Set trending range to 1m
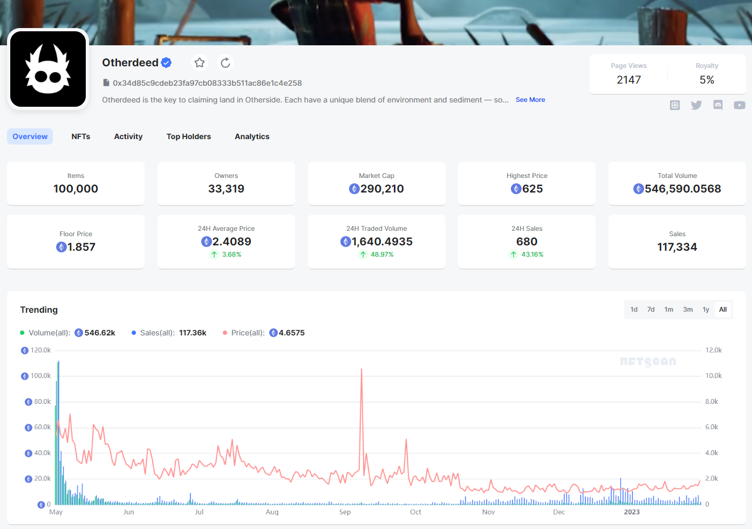This screenshot has height=529, width=752. [x=669, y=310]
